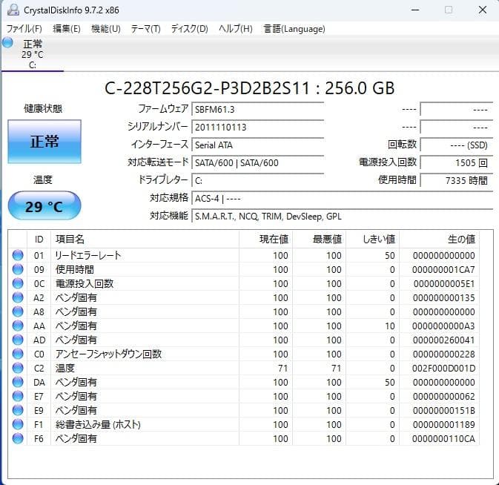The height and width of the screenshot is (485, 499).
Task: Click raw value 00000000151B
Action: (x=443, y=411)
